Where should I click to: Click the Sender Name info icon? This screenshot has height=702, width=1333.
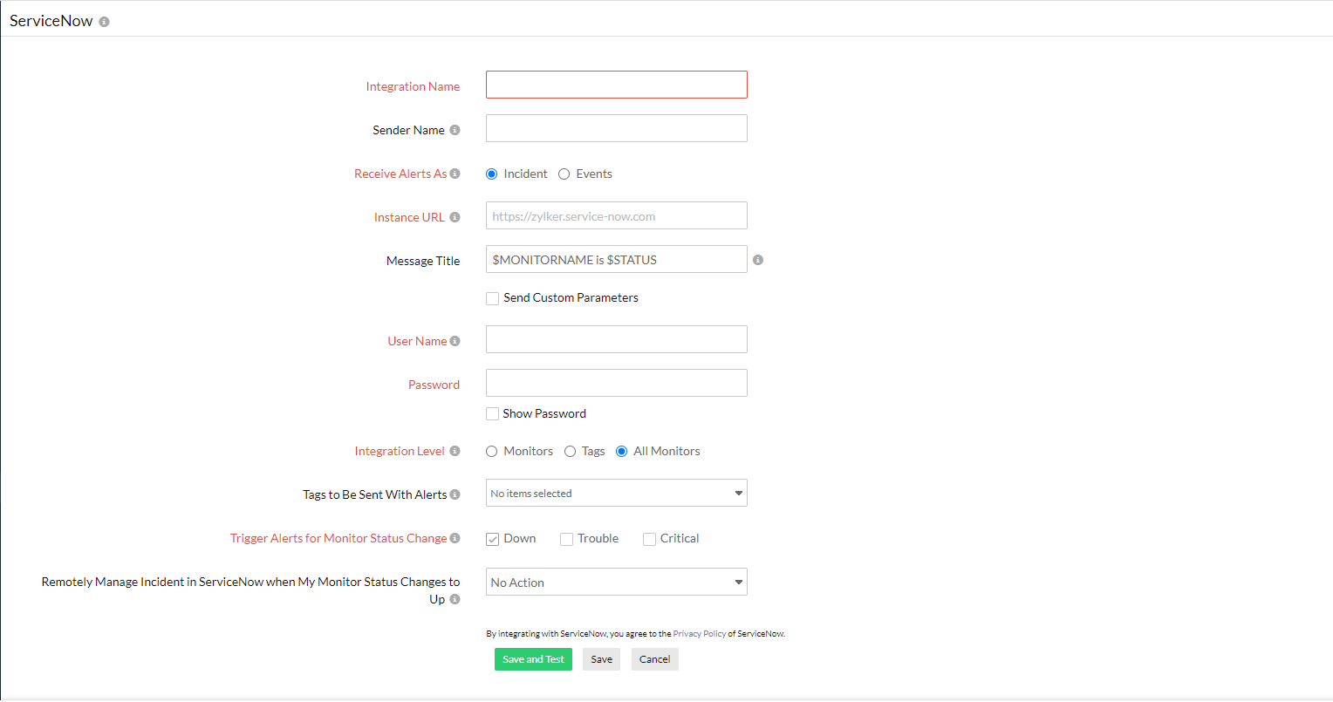455,130
